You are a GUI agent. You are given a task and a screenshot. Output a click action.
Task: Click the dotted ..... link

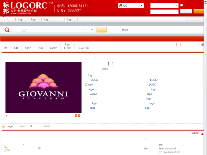click(x=104, y=104)
